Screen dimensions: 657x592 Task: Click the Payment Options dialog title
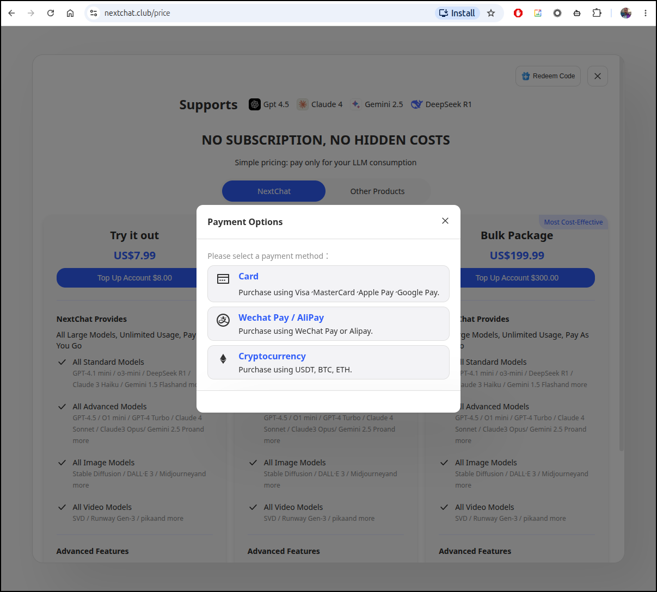click(245, 222)
